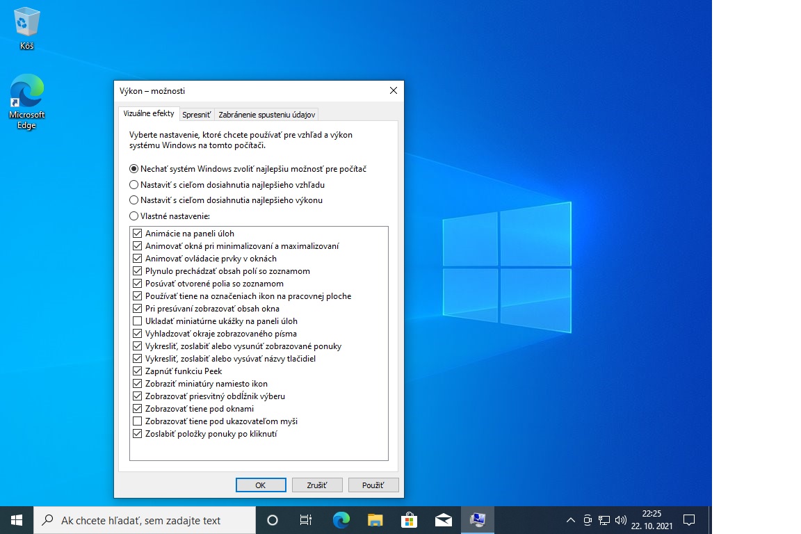Enable 'Ukladať miniatúrne ukážky na paneli úloh'

[x=137, y=321]
